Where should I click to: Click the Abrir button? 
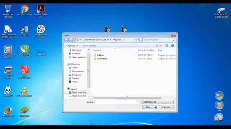pos(148,107)
